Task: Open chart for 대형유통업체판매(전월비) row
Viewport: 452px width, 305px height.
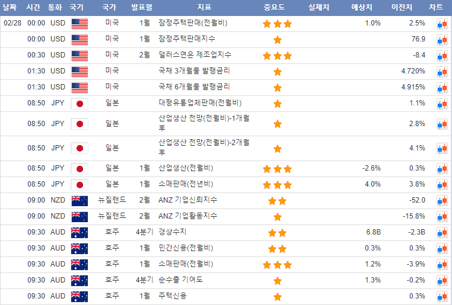Action: tap(441, 104)
